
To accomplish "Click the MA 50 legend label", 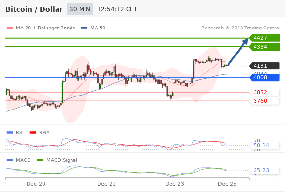I will (x=98, y=28).
